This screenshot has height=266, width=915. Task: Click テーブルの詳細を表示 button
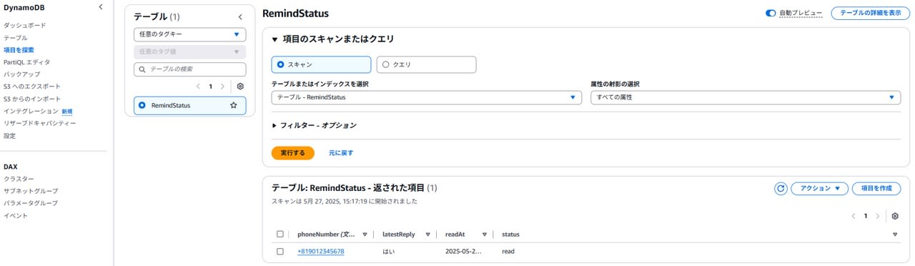[x=870, y=13]
